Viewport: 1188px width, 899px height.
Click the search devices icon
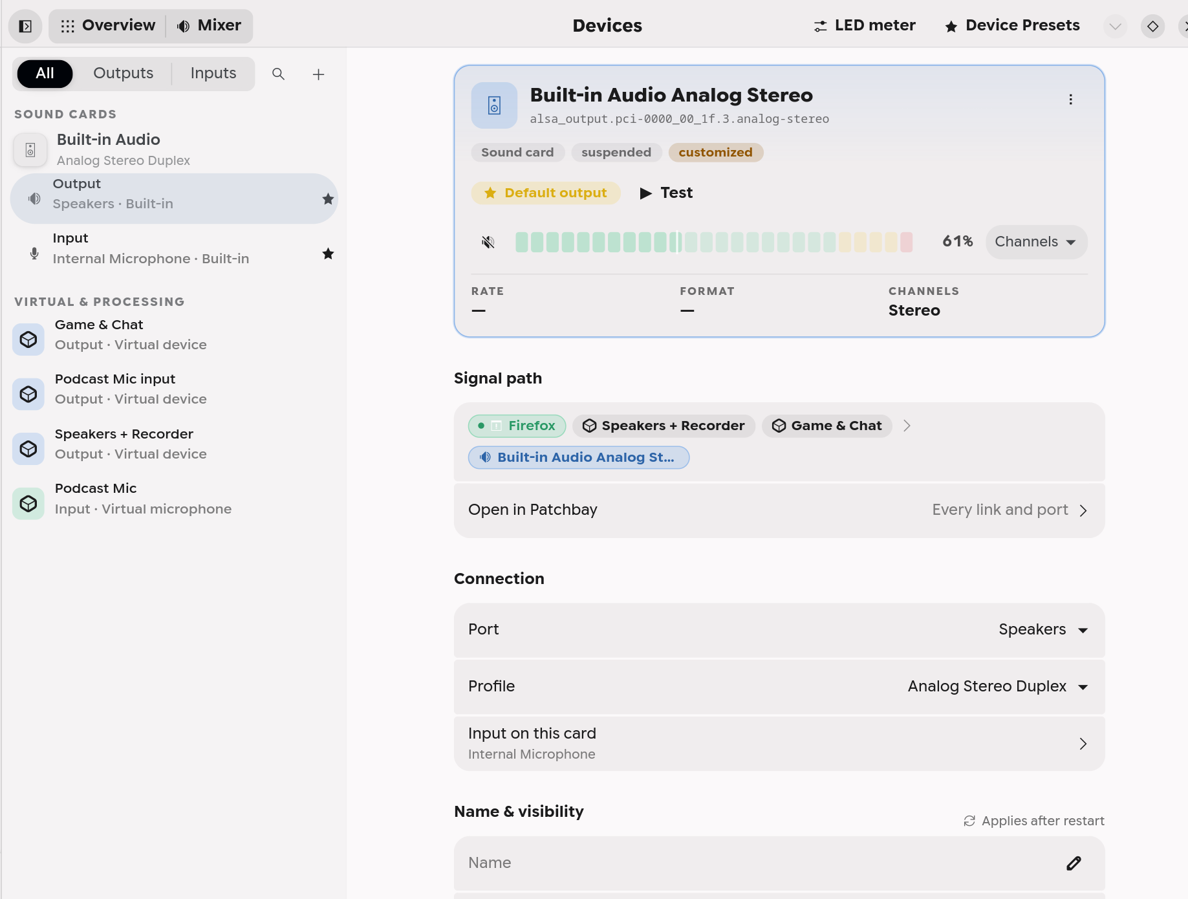278,74
